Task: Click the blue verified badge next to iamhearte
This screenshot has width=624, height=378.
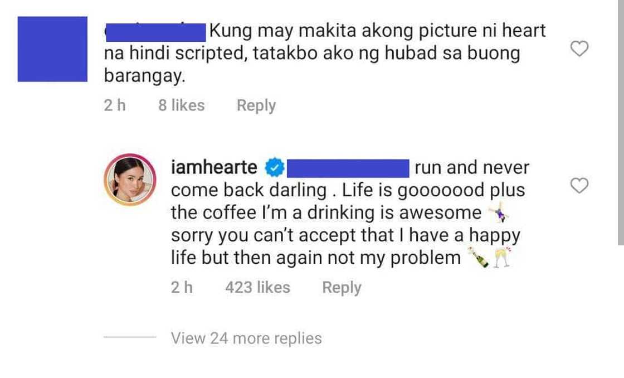Action: [275, 168]
